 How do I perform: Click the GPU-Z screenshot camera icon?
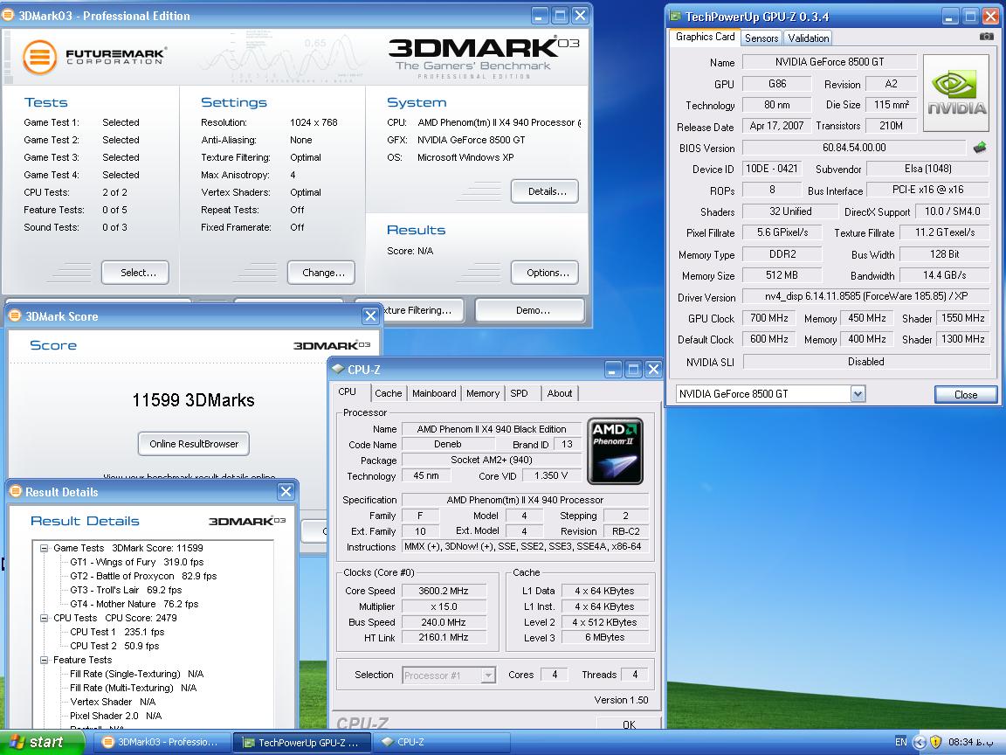(x=986, y=37)
